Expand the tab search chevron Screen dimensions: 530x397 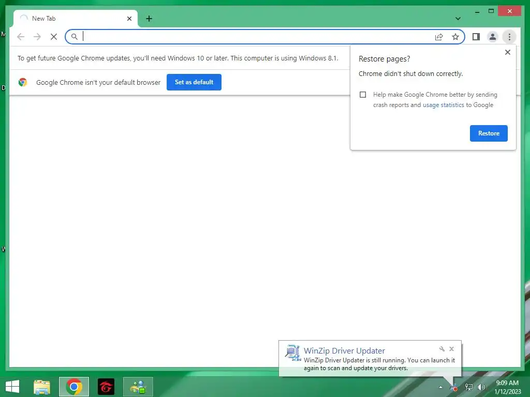(x=458, y=19)
